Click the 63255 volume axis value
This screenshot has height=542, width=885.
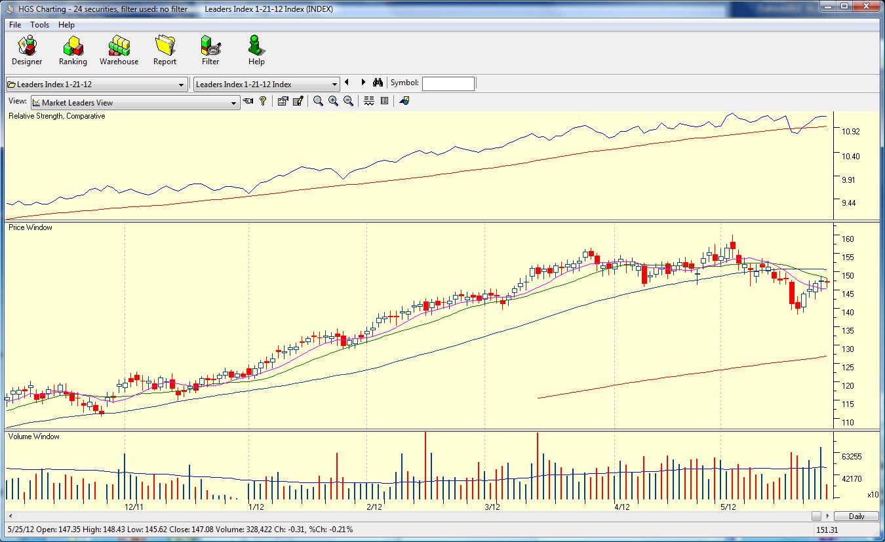tap(851, 457)
